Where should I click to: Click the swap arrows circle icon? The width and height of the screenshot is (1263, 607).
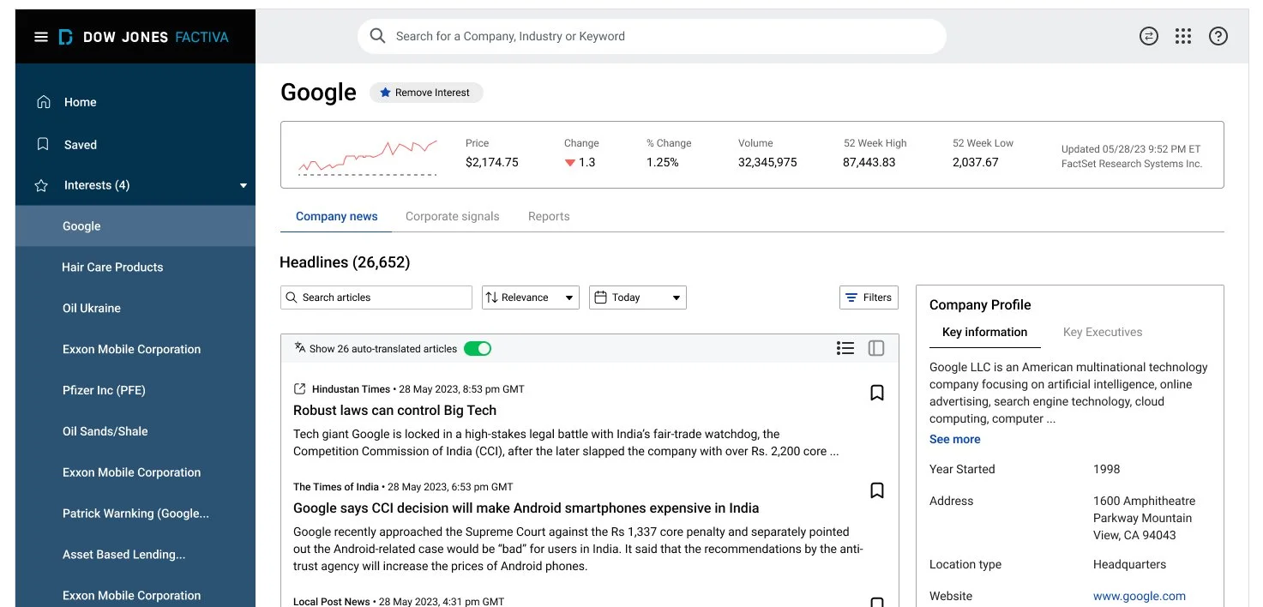[1148, 36]
